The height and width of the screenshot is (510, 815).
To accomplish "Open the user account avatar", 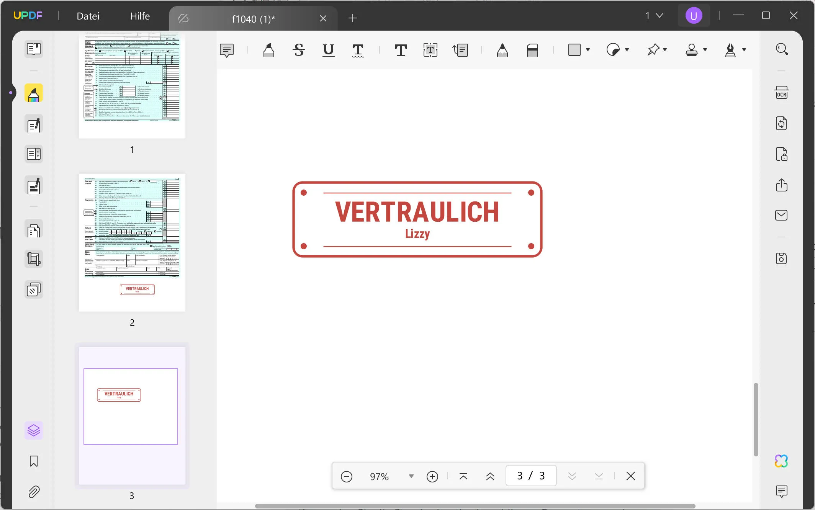I will tap(694, 16).
